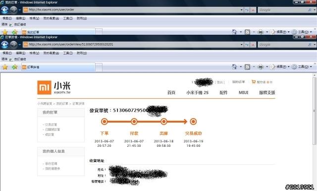Open 小米手機 2S navigation link
317x191 pixels.
pyautogui.click(x=197, y=93)
